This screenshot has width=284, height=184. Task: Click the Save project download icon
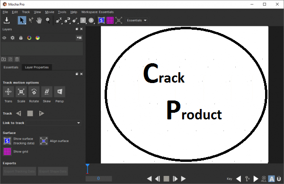coord(7,20)
